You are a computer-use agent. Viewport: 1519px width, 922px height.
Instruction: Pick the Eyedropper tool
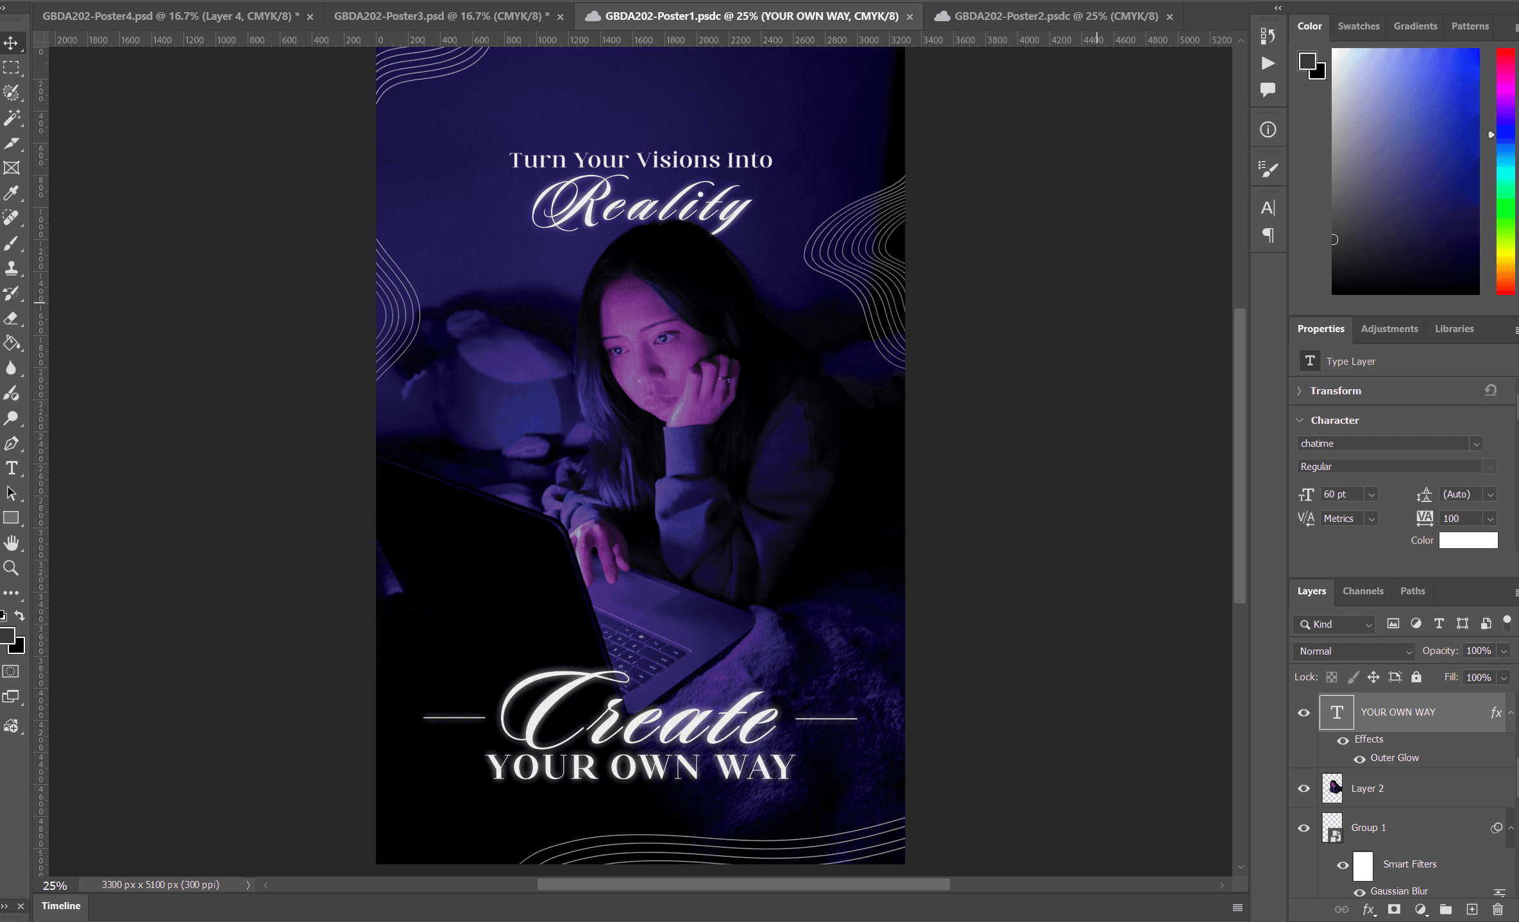[x=11, y=193]
